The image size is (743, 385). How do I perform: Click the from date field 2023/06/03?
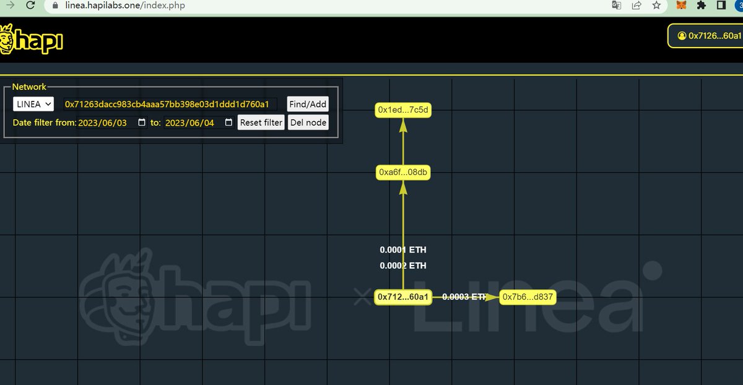pyautogui.click(x=113, y=123)
